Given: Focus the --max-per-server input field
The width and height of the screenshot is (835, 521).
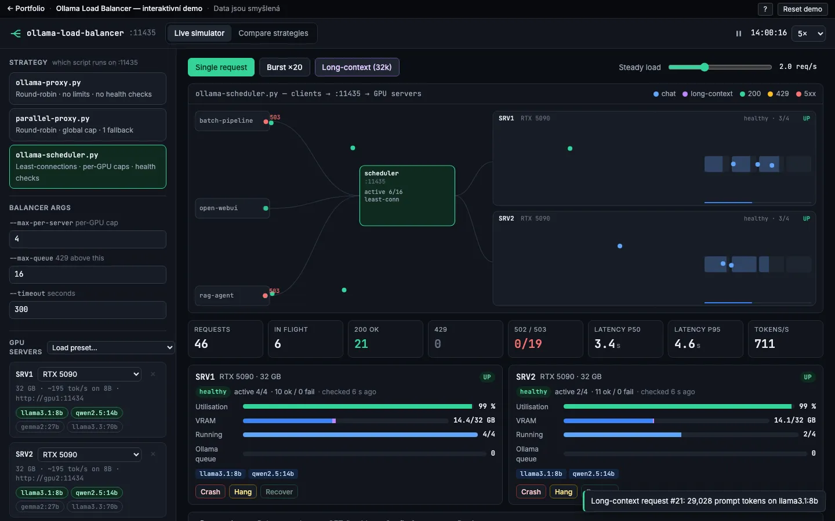Looking at the screenshot, I should [x=88, y=239].
